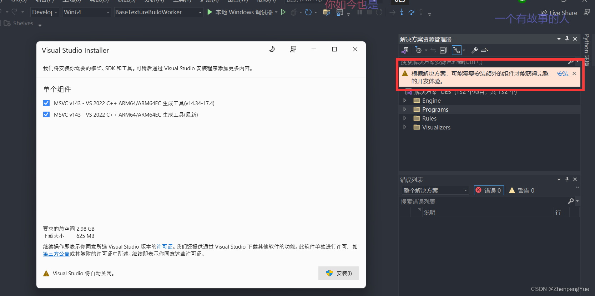Click the collapse all icon in Solution Explorer
595x296 pixels.
click(443, 50)
